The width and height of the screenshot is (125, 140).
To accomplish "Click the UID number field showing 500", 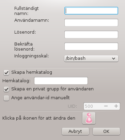I will [x=93, y=106].
